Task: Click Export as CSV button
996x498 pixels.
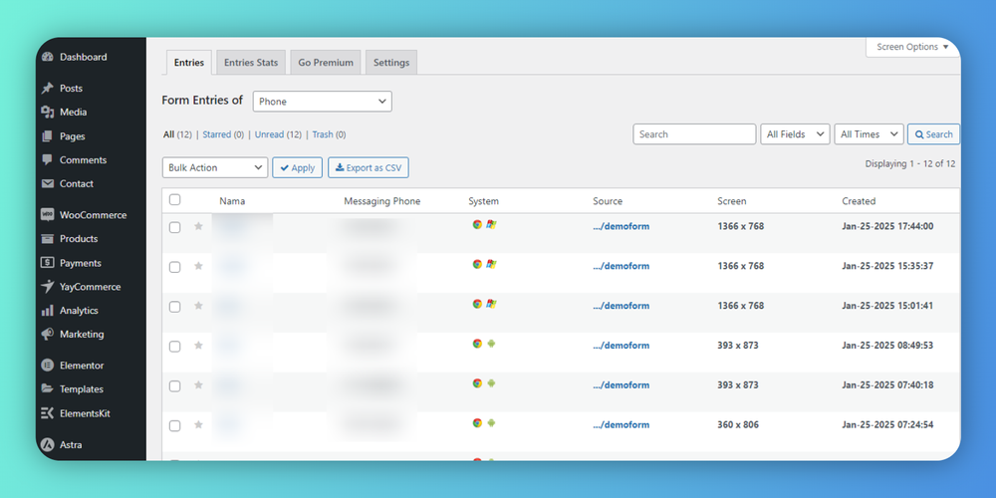Action: [x=369, y=167]
